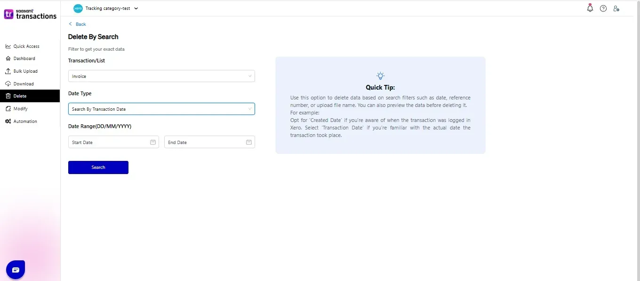Open the notifications bell icon

[590, 8]
